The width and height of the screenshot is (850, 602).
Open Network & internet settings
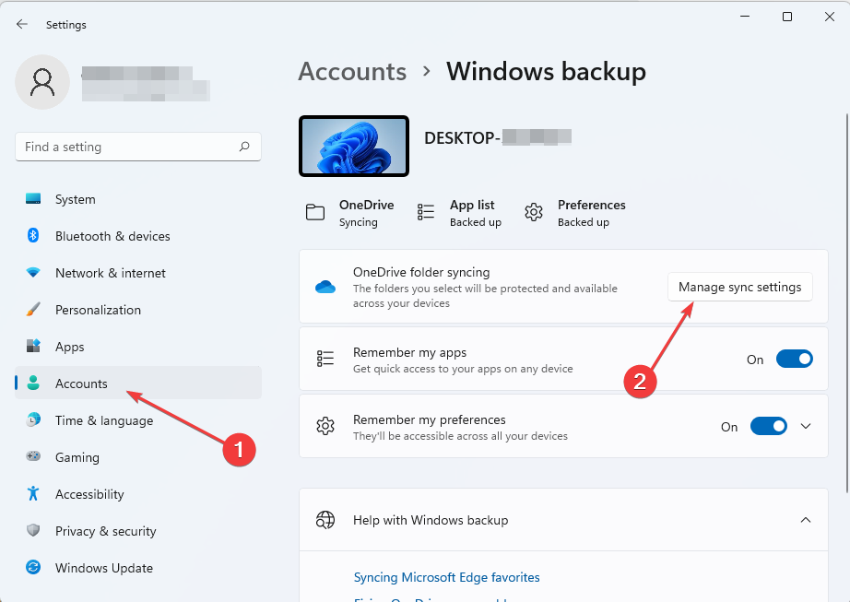coord(110,273)
